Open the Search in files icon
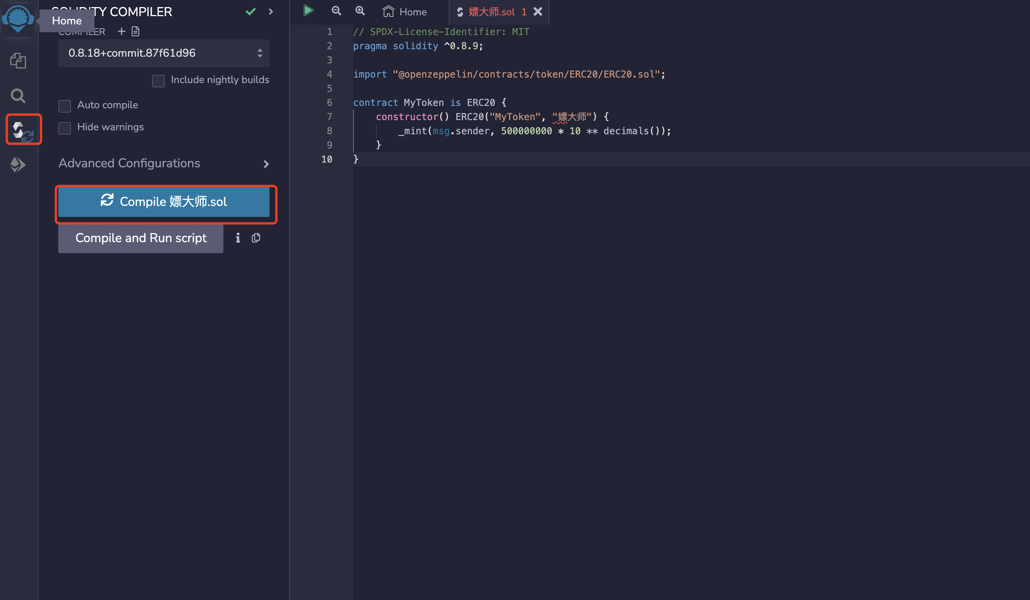 [x=18, y=96]
